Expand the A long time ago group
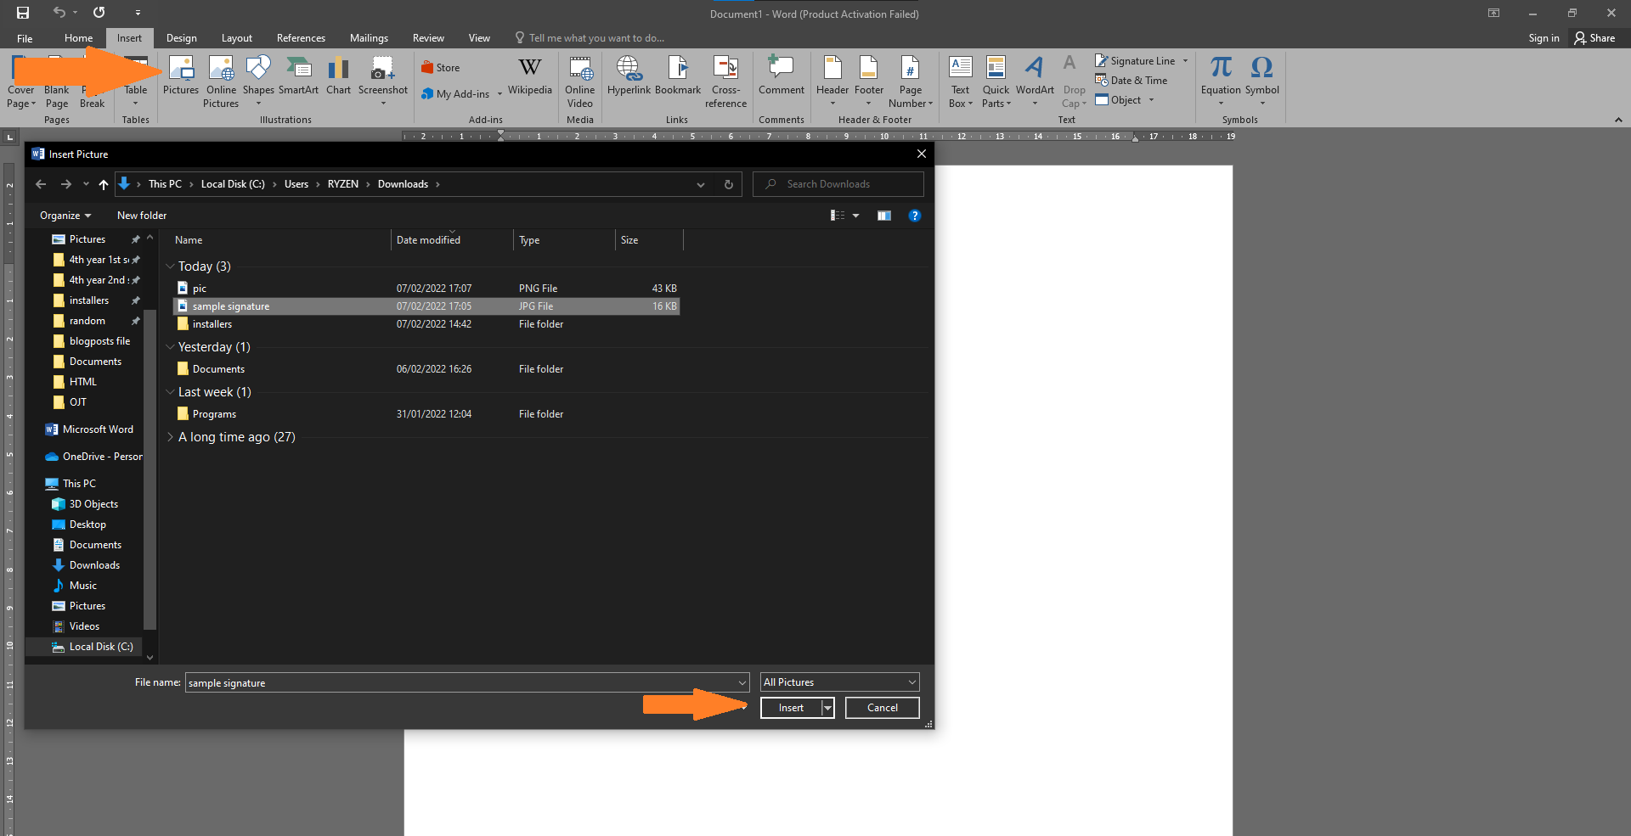 [170, 437]
